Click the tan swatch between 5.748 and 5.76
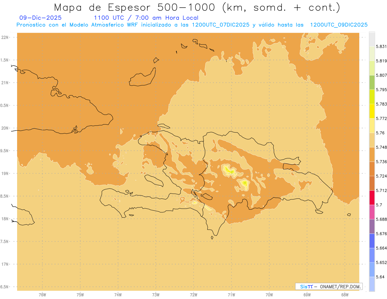 click(x=372, y=140)
